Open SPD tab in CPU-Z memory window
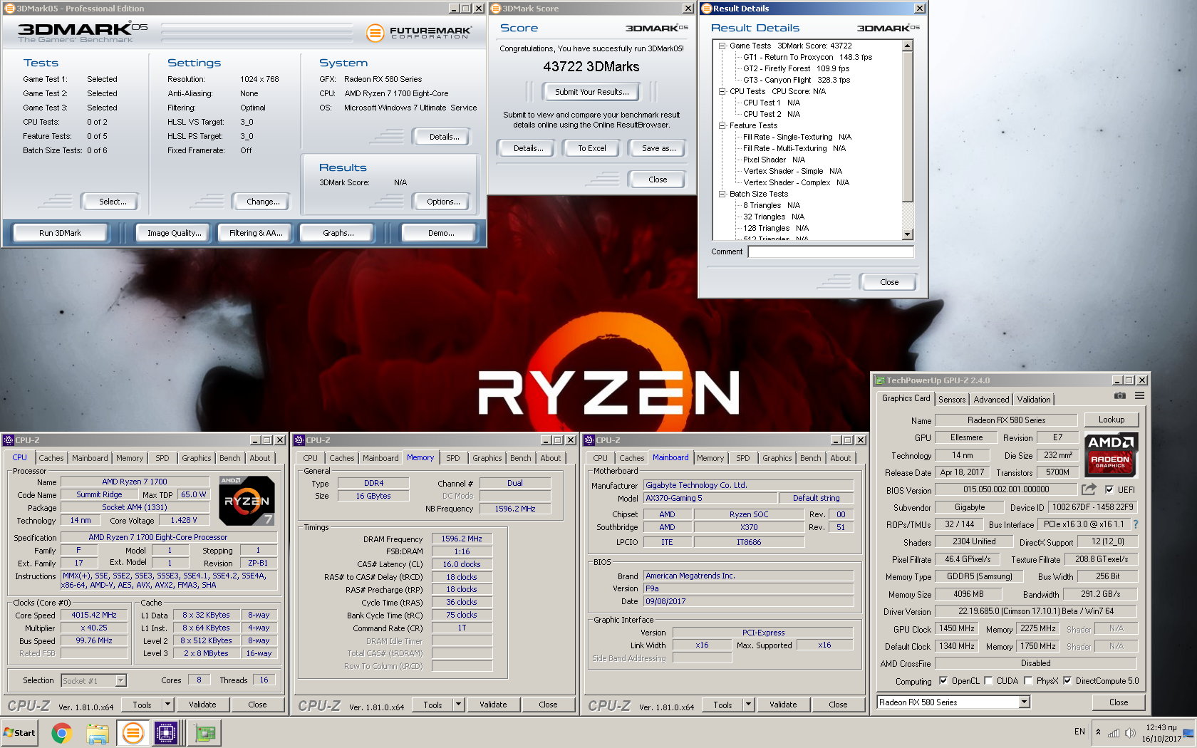 453,458
